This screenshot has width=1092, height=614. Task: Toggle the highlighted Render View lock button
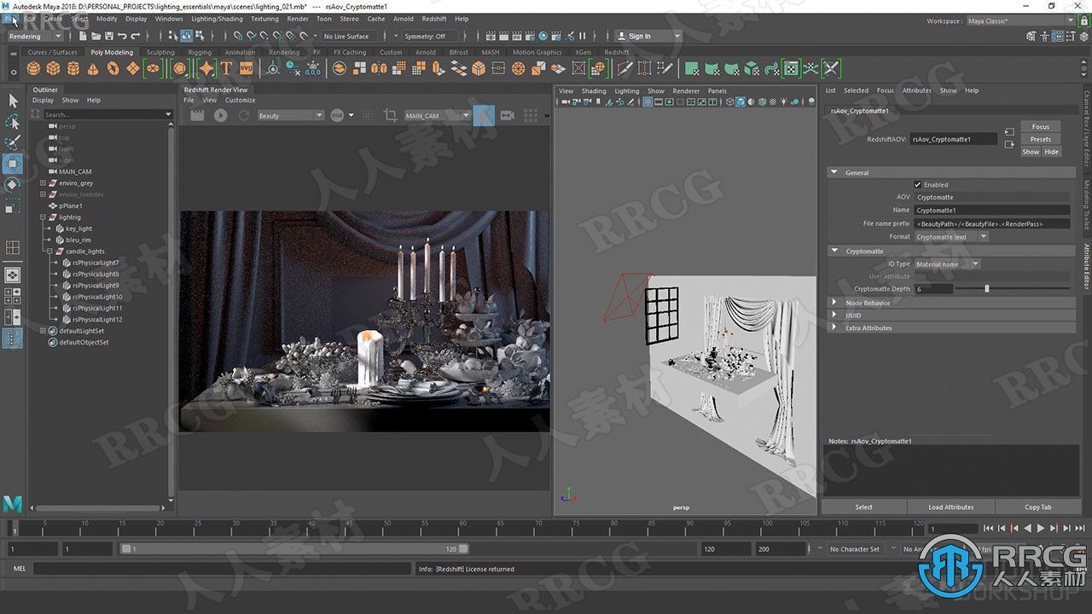(x=484, y=115)
